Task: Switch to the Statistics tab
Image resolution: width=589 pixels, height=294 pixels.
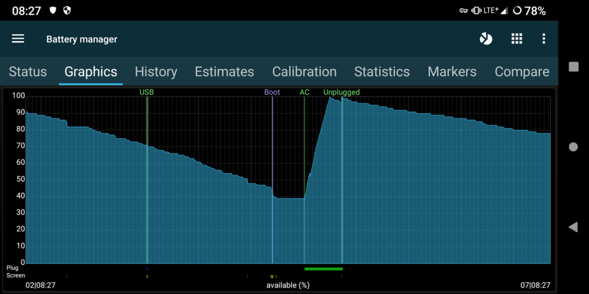Action: point(382,72)
